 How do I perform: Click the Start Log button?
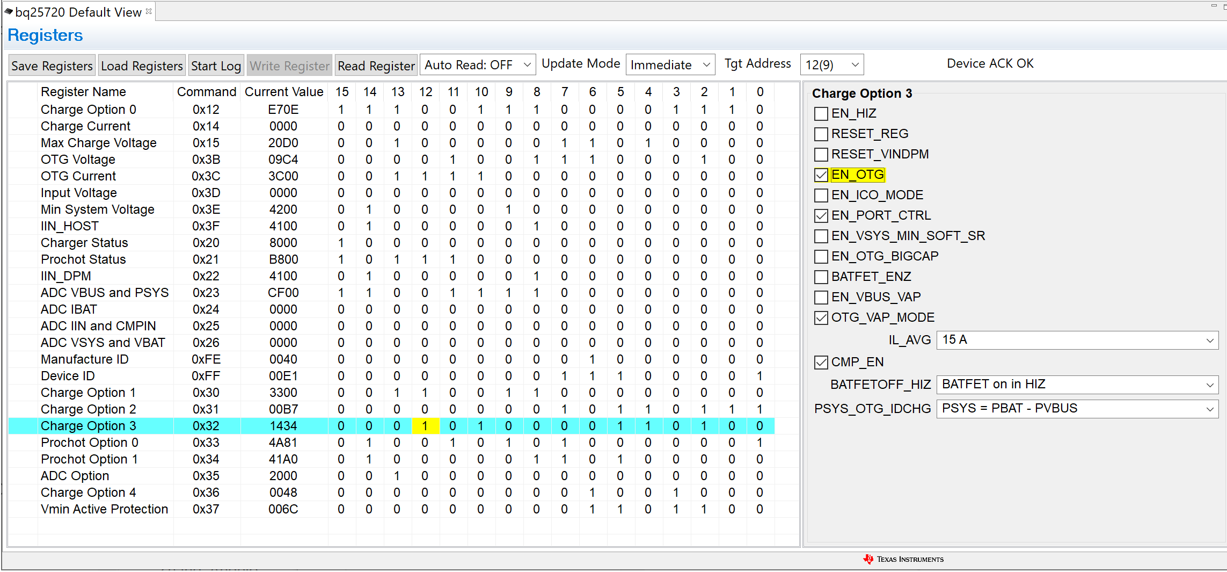[216, 66]
